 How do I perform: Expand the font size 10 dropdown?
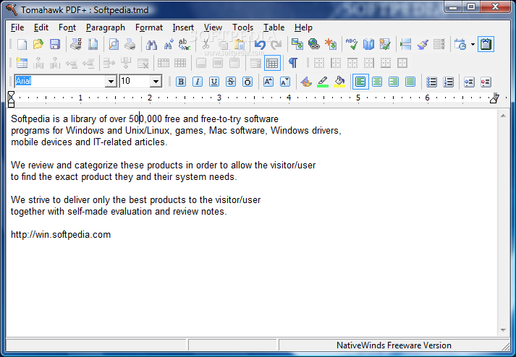pos(156,81)
